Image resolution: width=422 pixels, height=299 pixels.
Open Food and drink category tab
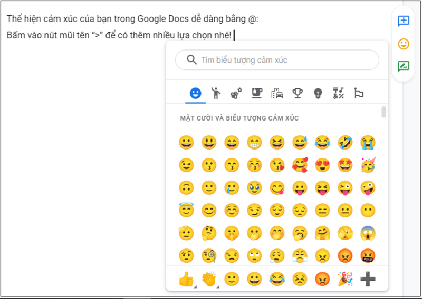coord(257,94)
